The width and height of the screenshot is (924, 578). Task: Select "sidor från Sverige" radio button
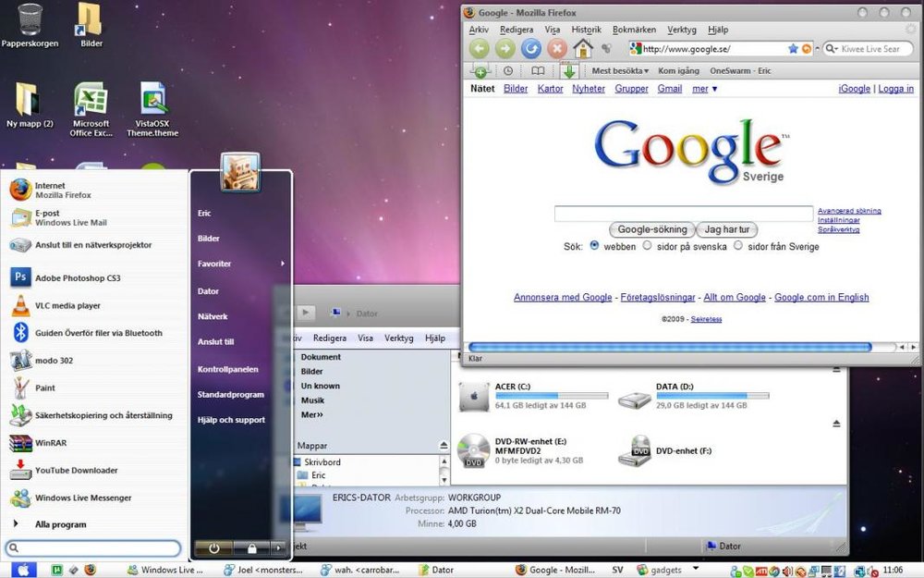(x=737, y=245)
